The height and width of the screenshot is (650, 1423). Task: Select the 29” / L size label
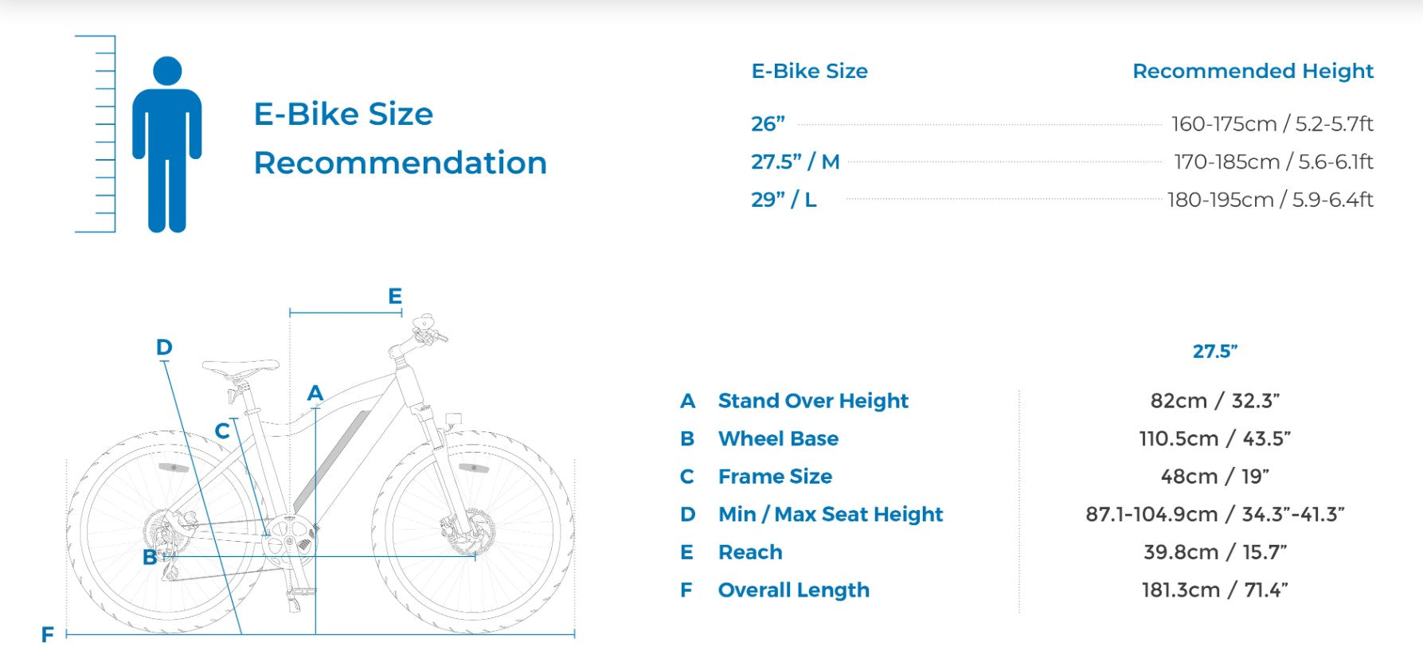click(784, 200)
